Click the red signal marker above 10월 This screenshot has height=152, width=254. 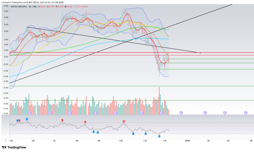(124, 122)
